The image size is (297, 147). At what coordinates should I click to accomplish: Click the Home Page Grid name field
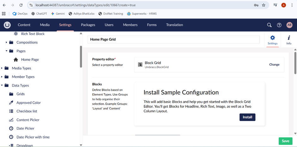click(x=173, y=39)
